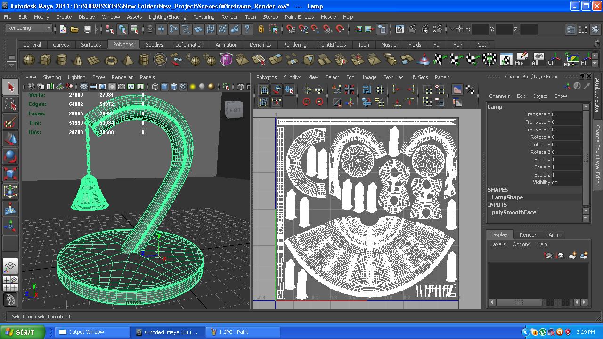Image resolution: width=603 pixels, height=339 pixels.
Task: Create a polygon cube from the shelf
Action: [x=45, y=60]
